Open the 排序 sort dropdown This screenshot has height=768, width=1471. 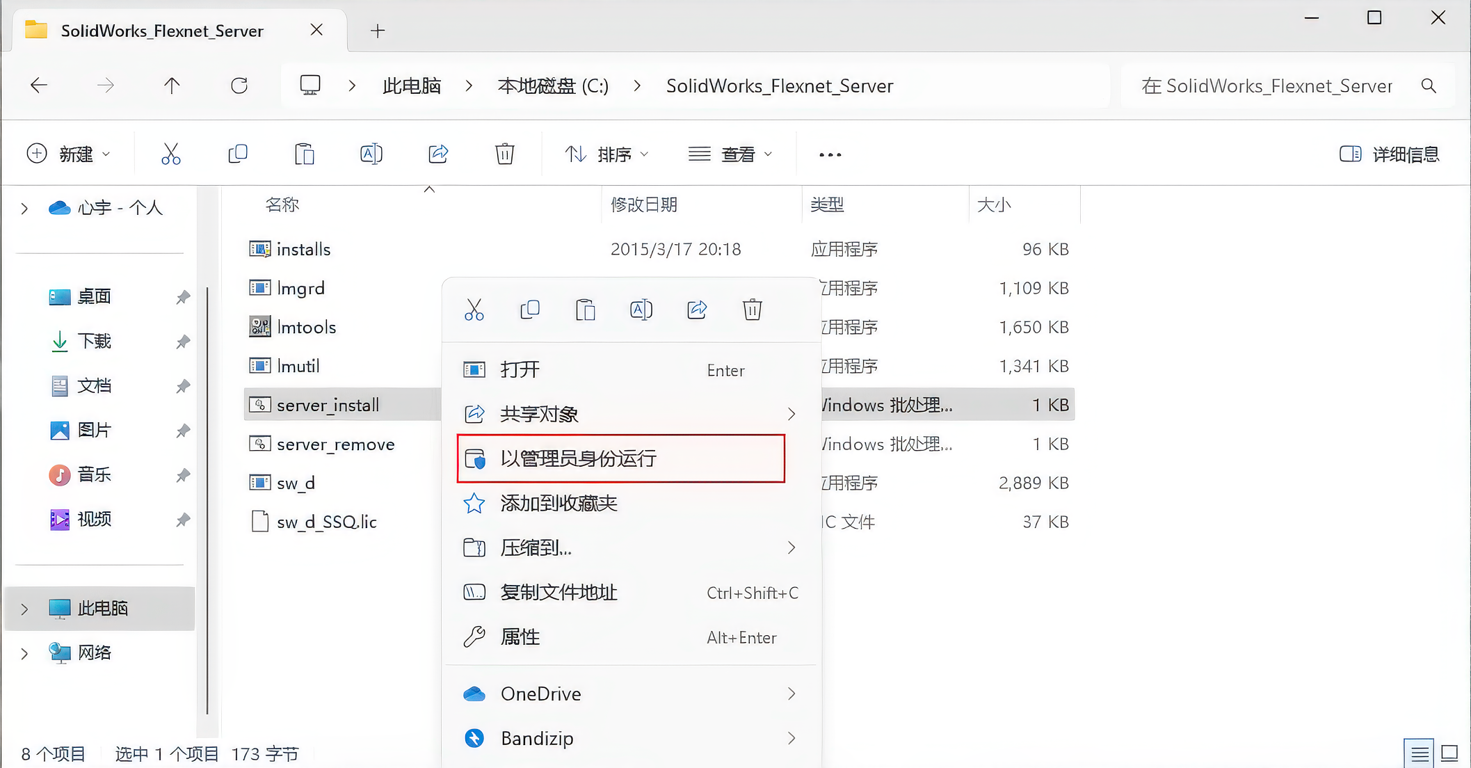tap(606, 154)
